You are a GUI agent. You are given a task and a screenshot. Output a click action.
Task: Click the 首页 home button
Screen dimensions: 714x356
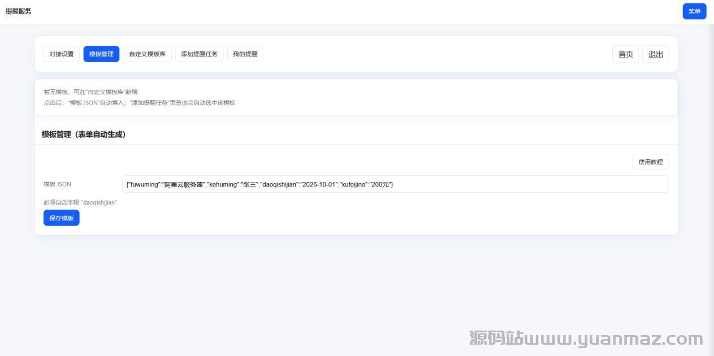tap(625, 54)
